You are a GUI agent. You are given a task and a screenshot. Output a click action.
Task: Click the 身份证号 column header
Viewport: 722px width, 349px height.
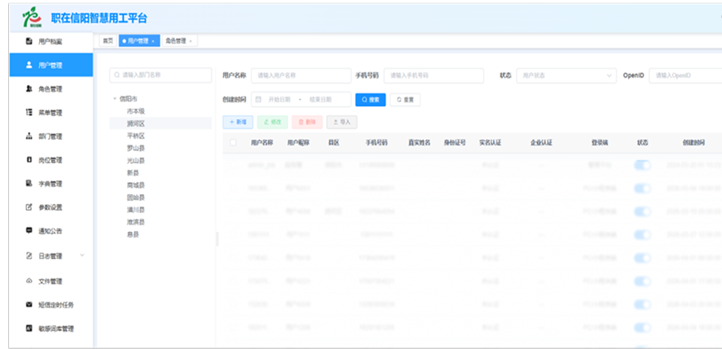454,143
